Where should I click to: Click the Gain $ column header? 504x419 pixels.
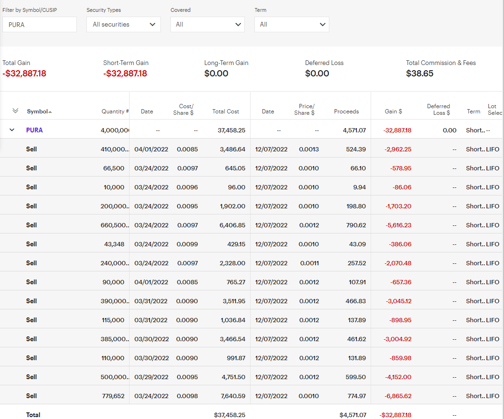click(x=393, y=112)
